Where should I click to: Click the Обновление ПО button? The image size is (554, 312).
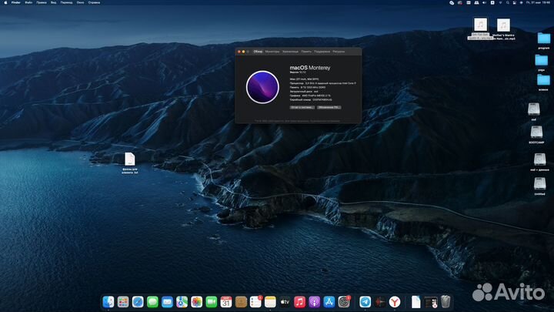click(x=329, y=107)
